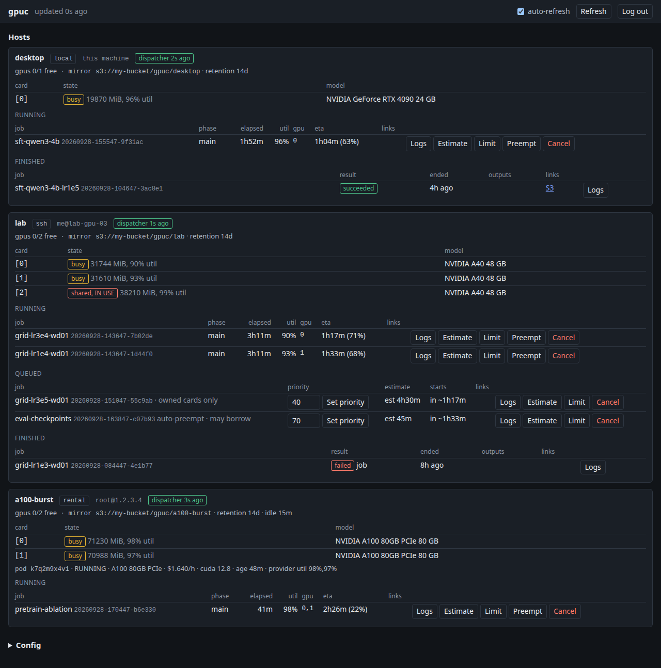Click pod 'k7q2m9x4v1' identifier
The image size is (661, 668).
point(50,569)
